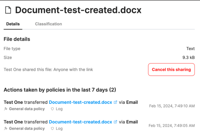Open external link icon in first action row
Screen dimensions: 200x138
click(115, 102)
